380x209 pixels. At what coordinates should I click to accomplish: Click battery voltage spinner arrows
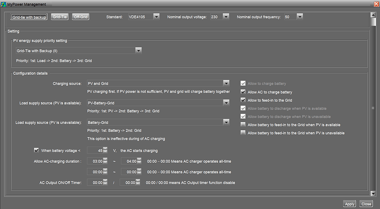pos(105,150)
